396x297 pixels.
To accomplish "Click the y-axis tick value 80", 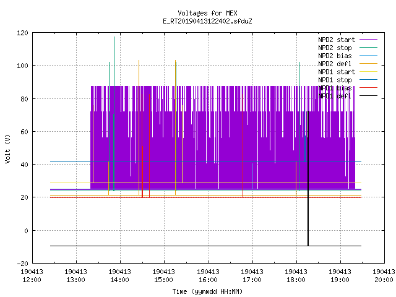I will click(x=24, y=99).
